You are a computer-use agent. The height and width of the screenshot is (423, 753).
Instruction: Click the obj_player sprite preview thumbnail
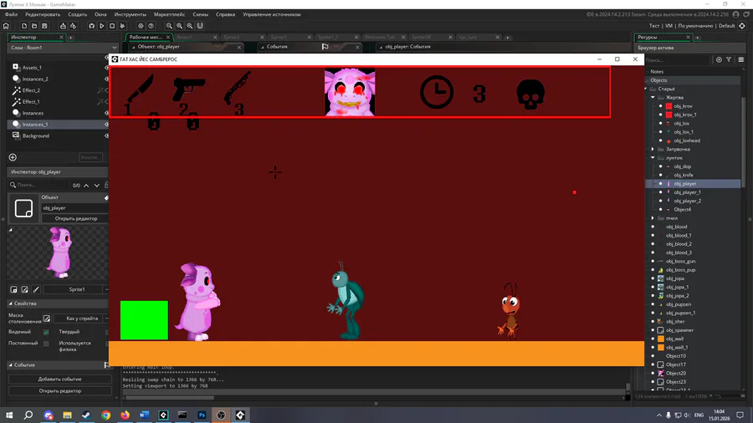click(60, 253)
